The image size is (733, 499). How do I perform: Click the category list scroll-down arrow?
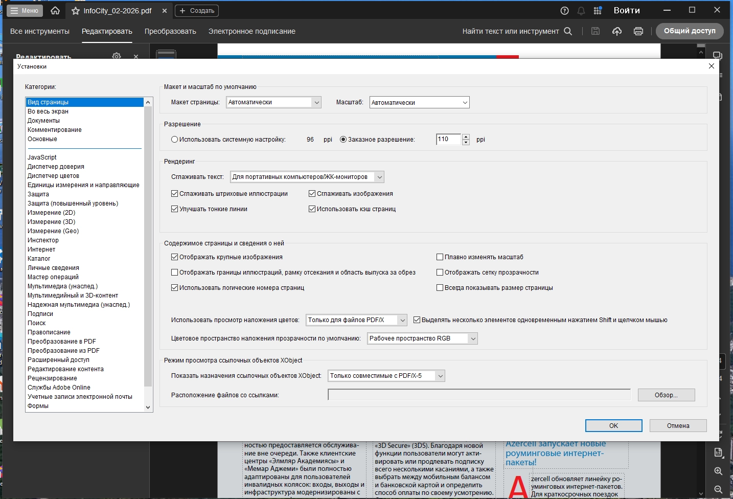(x=148, y=407)
